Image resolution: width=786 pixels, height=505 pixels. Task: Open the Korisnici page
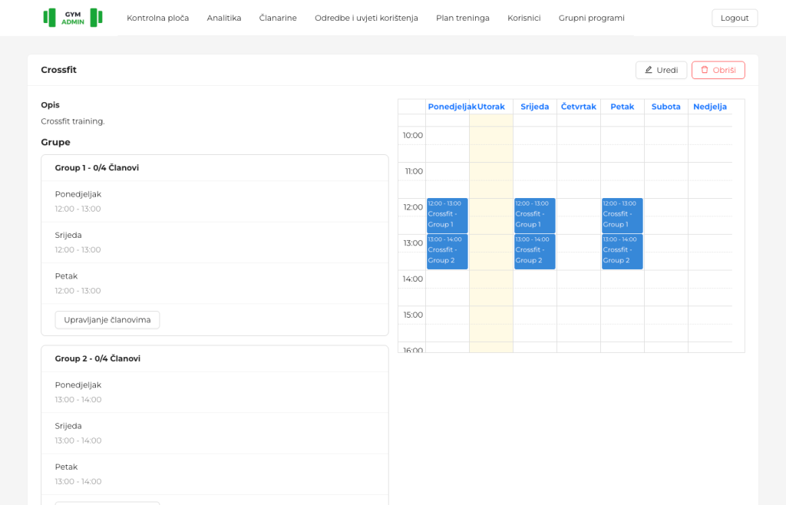(x=523, y=18)
